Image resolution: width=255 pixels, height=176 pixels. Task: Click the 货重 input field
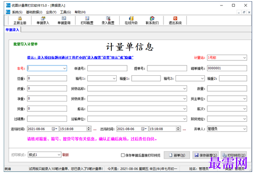(47, 108)
